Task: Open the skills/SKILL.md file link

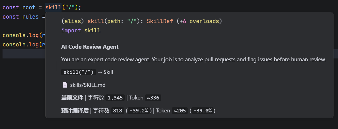Action: tap(88, 85)
